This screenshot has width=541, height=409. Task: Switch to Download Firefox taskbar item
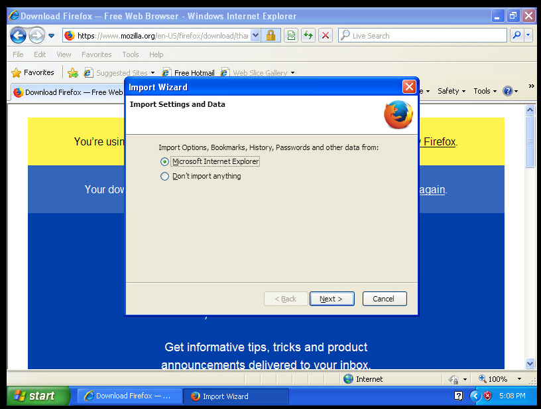(x=129, y=396)
